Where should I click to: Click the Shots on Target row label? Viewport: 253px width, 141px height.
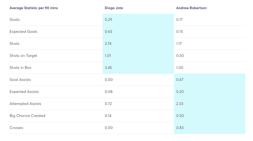(23, 56)
